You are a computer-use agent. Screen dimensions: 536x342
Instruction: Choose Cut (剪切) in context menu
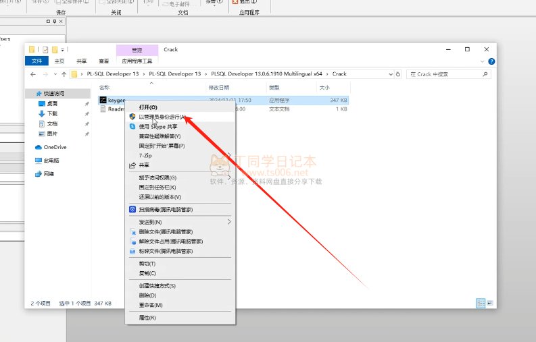click(180, 264)
